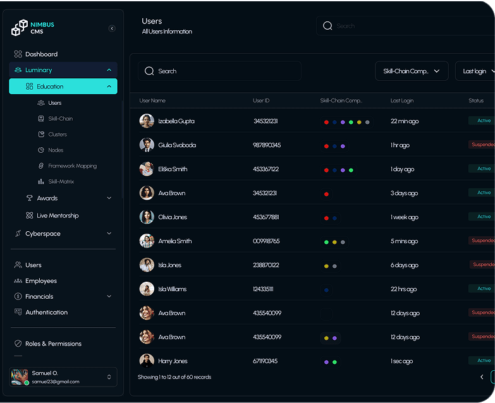This screenshot has height=403, width=495.
Task: Open Izabella Gupta's user row
Action: pyautogui.click(x=176, y=121)
